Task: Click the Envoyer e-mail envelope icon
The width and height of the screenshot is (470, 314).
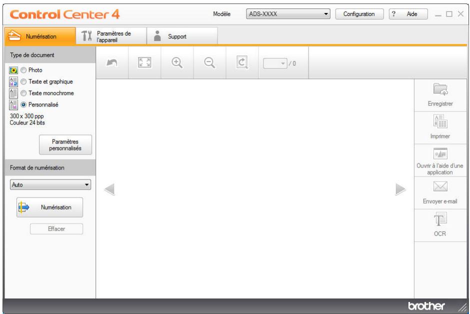Action: pyautogui.click(x=440, y=186)
